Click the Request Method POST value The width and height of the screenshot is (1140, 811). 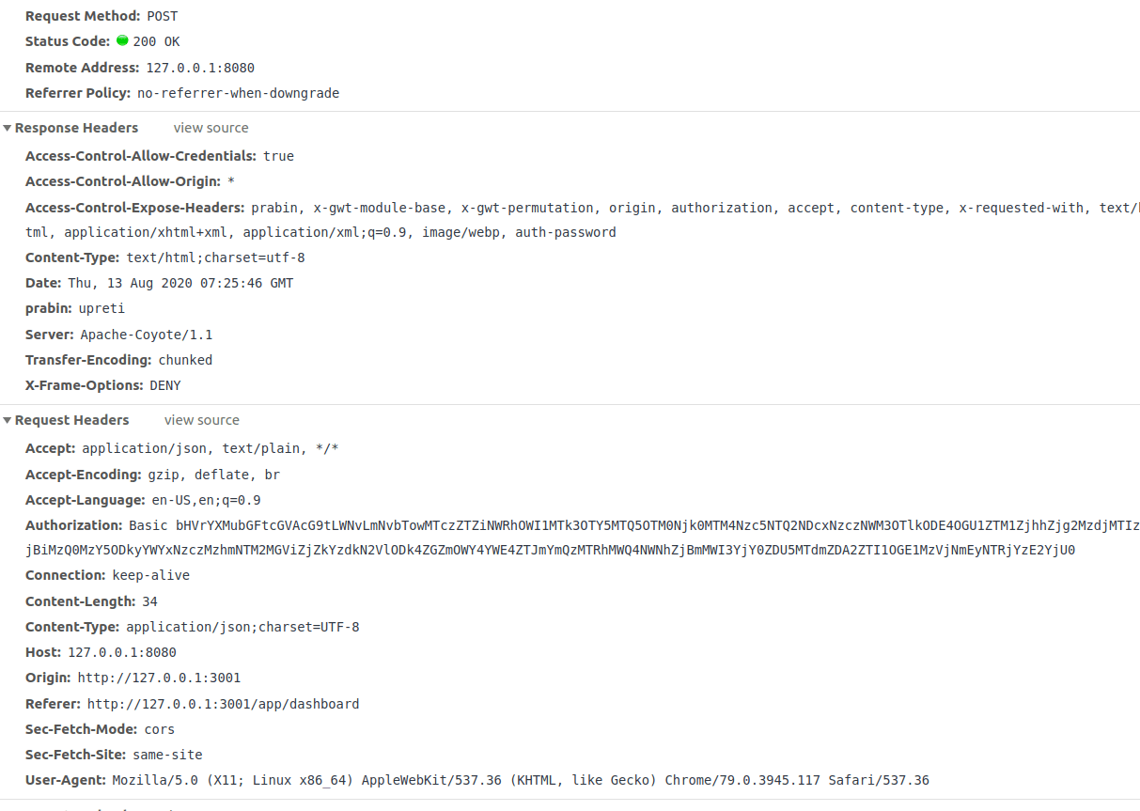click(x=160, y=15)
